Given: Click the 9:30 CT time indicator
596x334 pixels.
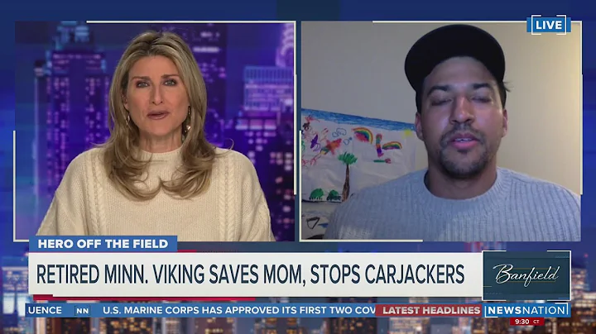Looking at the screenshot, I should pyautogui.click(x=526, y=322).
